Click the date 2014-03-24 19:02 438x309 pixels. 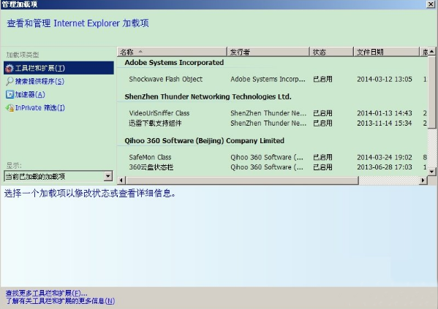tap(385, 157)
